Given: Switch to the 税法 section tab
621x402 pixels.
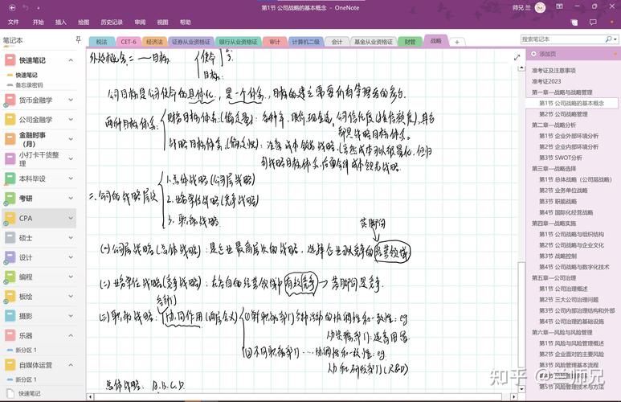Looking at the screenshot, I should click(x=102, y=42).
